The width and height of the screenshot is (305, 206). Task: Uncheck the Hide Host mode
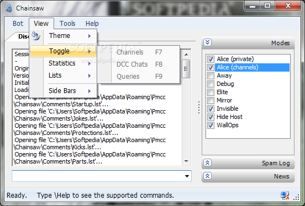(x=211, y=117)
